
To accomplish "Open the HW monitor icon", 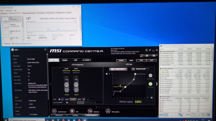I will point(108,111).
